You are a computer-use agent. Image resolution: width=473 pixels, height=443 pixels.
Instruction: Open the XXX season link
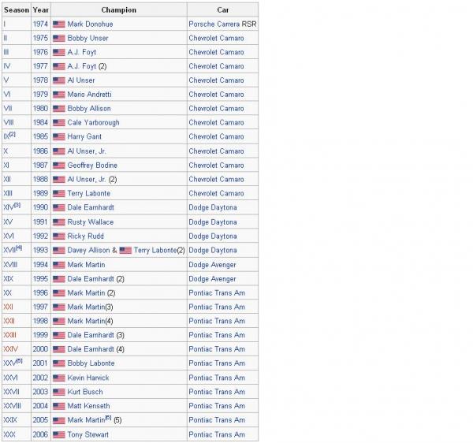click(9, 435)
